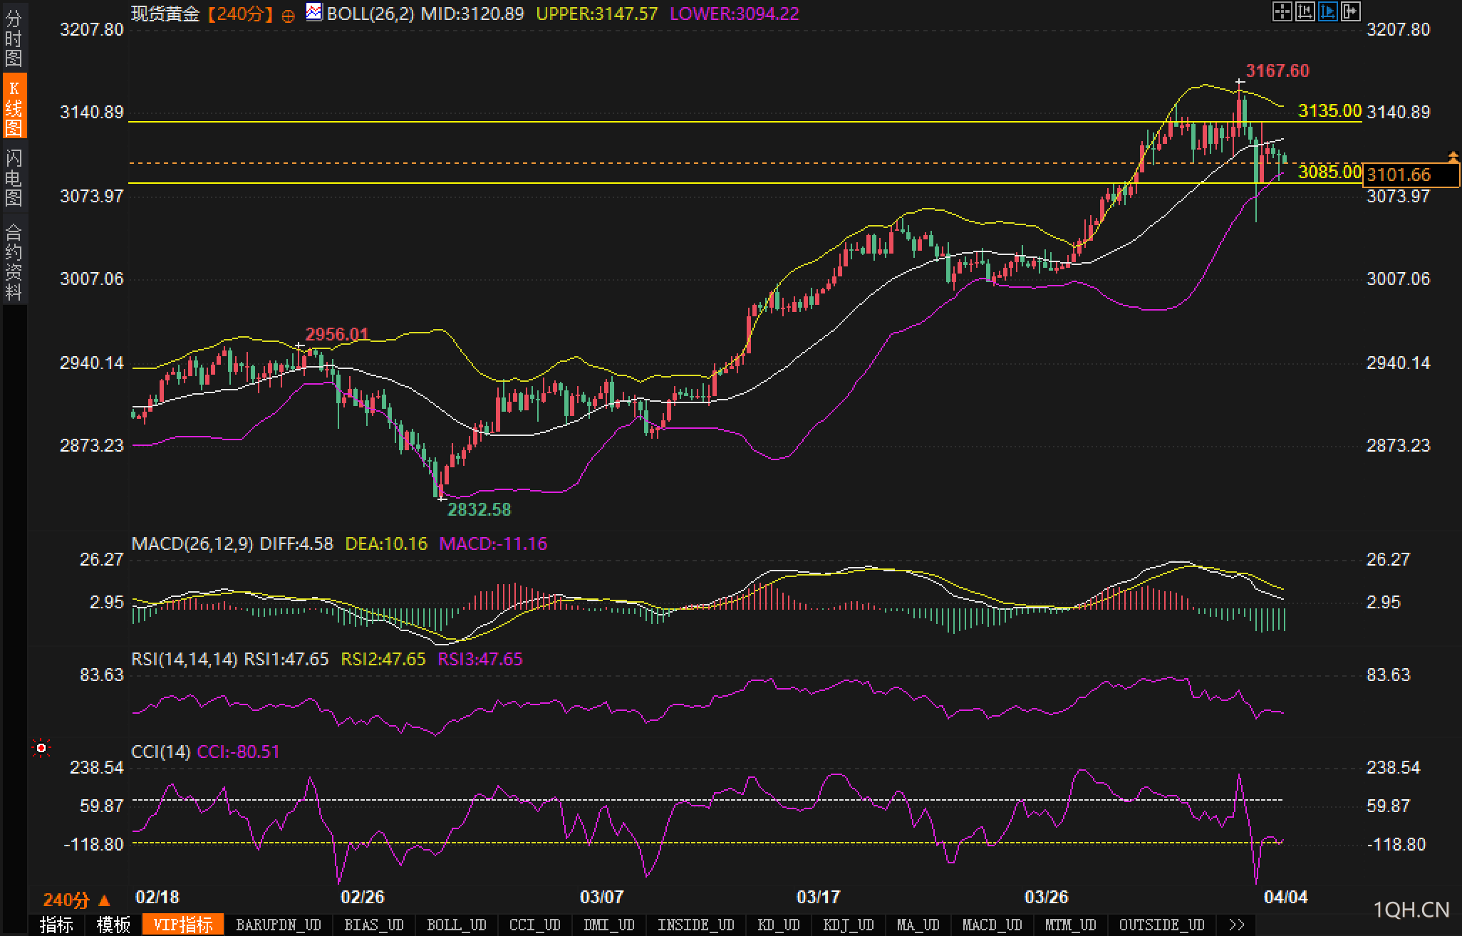Click the 3135.00 resistance line label
This screenshot has width=1462, height=936.
coord(1329,110)
